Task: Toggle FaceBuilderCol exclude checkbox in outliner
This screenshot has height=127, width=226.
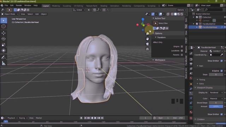Action: (197, 24)
